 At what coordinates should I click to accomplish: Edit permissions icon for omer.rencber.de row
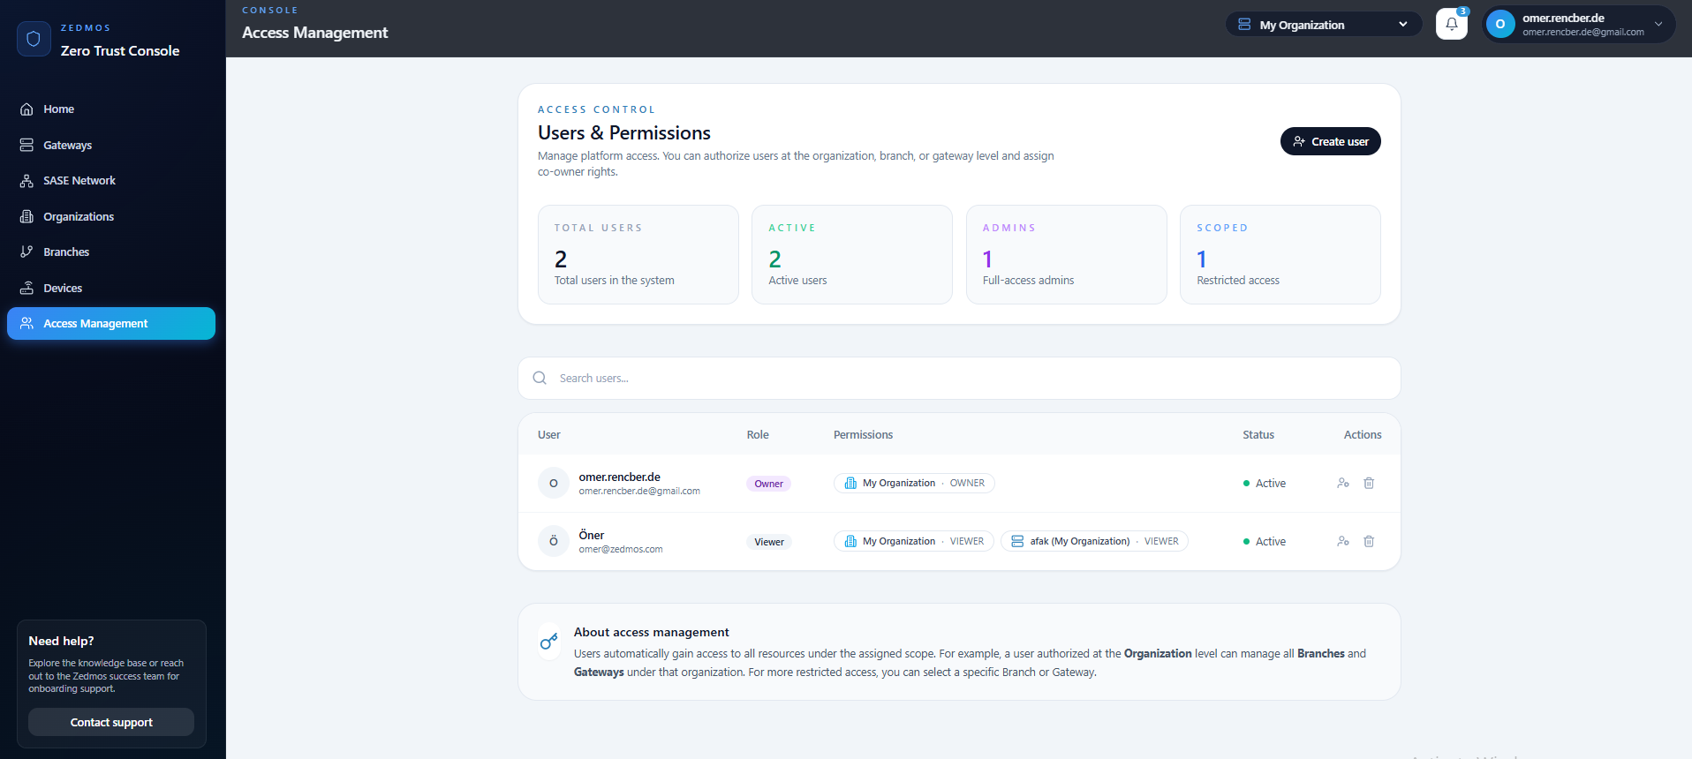point(1343,483)
